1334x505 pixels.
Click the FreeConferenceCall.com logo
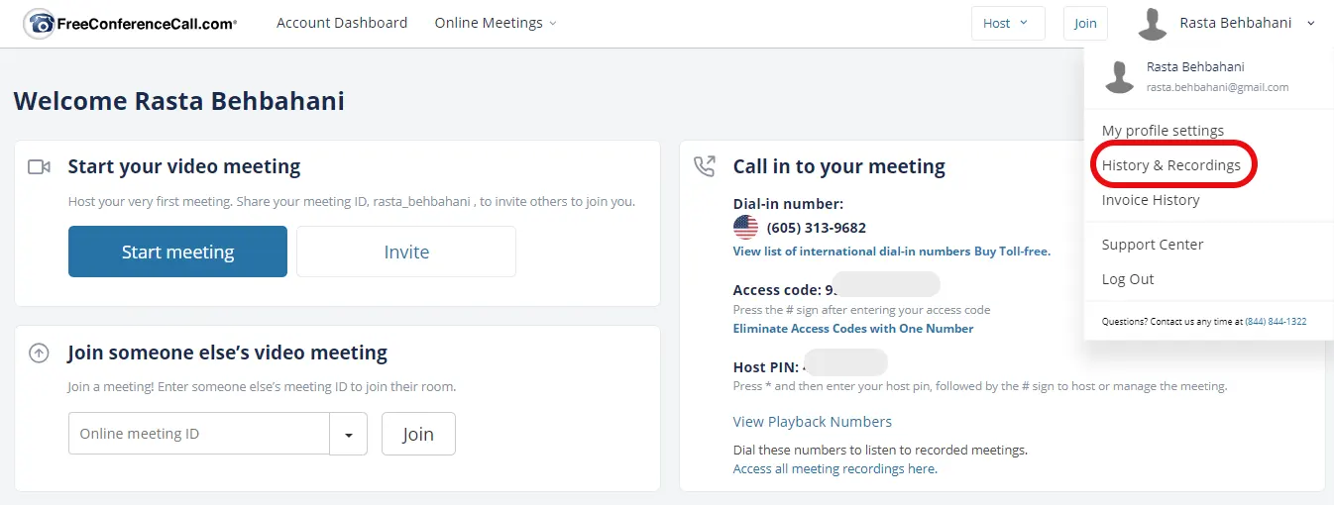point(130,24)
